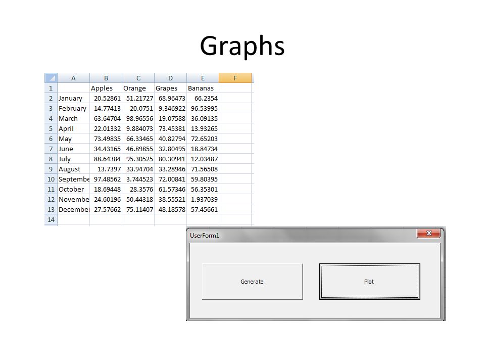Click cell with value 57.45661
This screenshot has width=485, height=364.
coord(203,209)
